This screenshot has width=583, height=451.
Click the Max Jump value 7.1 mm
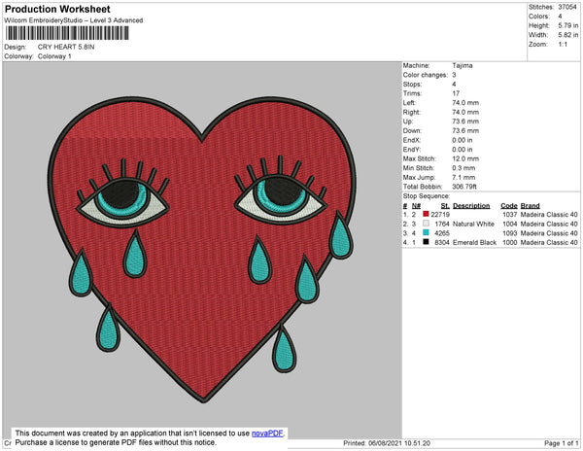463,177
